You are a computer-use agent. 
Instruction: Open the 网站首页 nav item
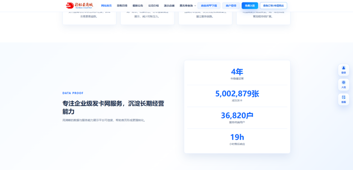[107, 6]
